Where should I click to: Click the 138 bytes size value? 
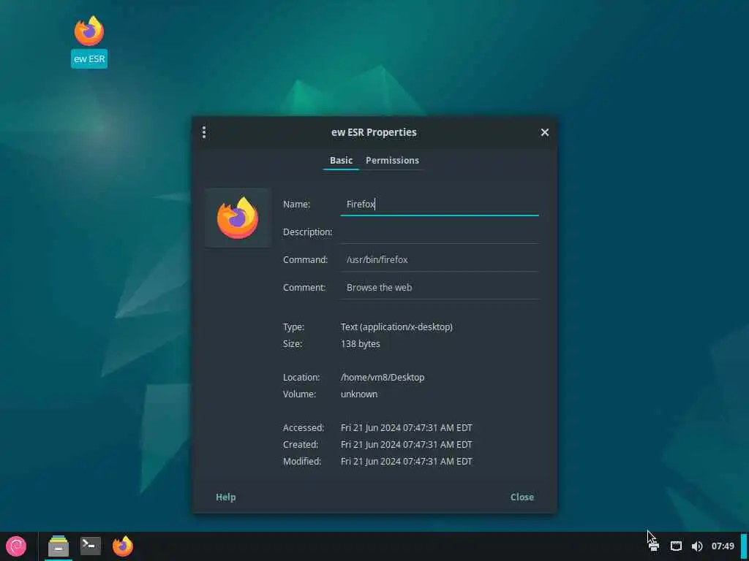tap(360, 343)
